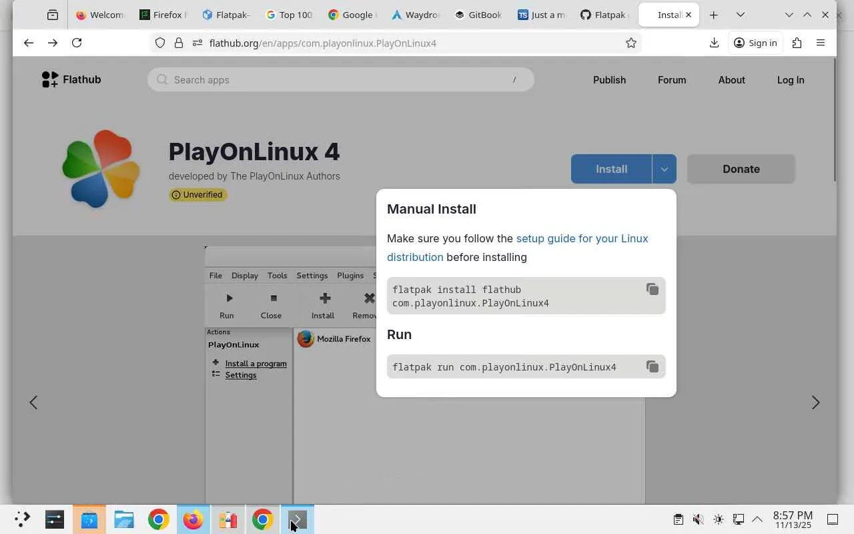Switch to the GitBook tab

click(478, 15)
